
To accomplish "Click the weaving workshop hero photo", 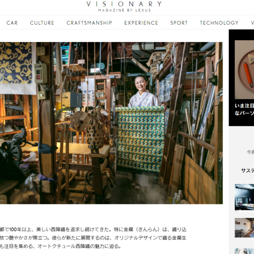I will 111,123.
